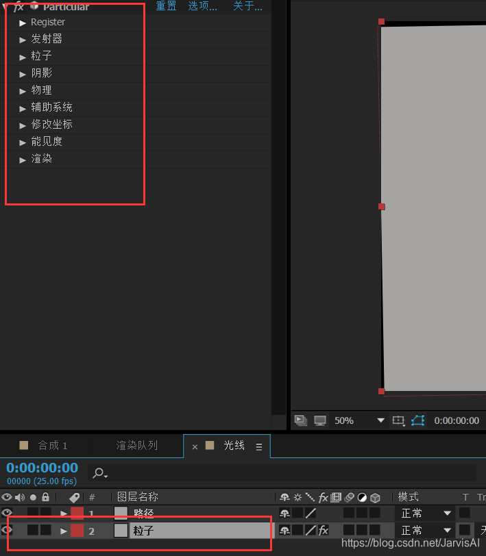
Task: Toggle shy switch on 粒子 layer
Action: pyautogui.click(x=284, y=531)
